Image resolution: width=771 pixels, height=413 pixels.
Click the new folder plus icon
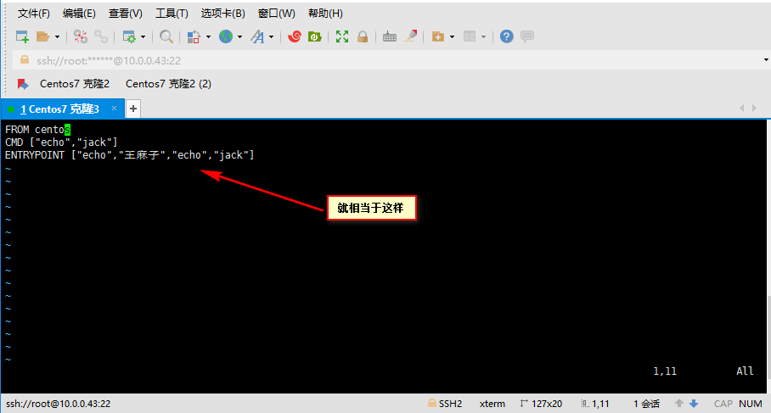pos(437,36)
